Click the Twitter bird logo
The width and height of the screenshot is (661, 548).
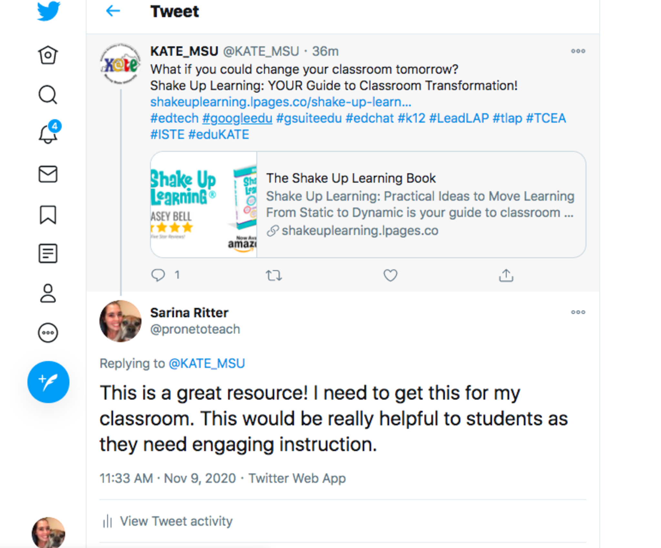click(x=48, y=11)
